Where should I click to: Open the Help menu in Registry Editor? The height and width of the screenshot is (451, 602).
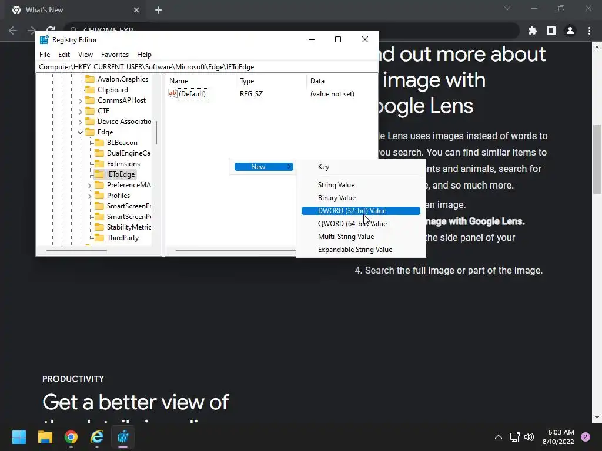(x=144, y=55)
